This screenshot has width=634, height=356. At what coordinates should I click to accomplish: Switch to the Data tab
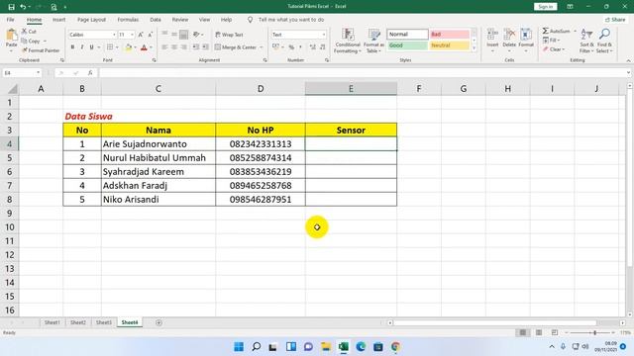156,20
